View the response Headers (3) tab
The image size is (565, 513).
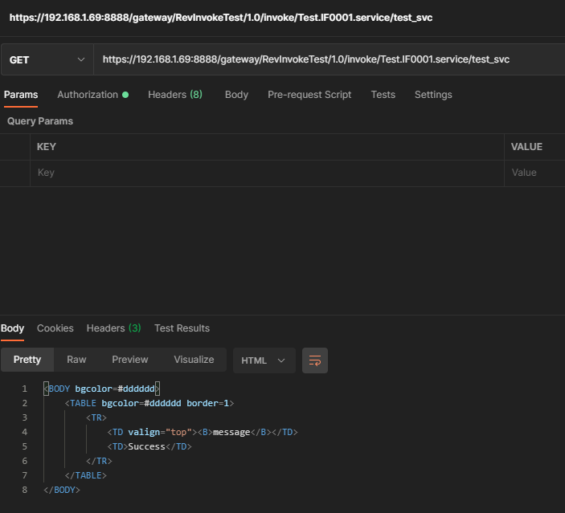pos(113,328)
